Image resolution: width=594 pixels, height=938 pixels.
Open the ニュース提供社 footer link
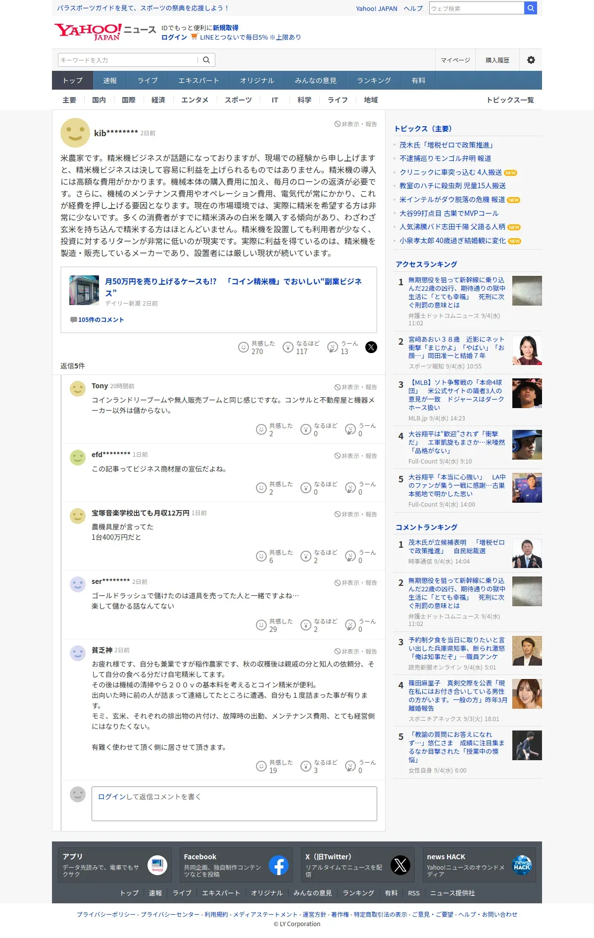pos(452,893)
